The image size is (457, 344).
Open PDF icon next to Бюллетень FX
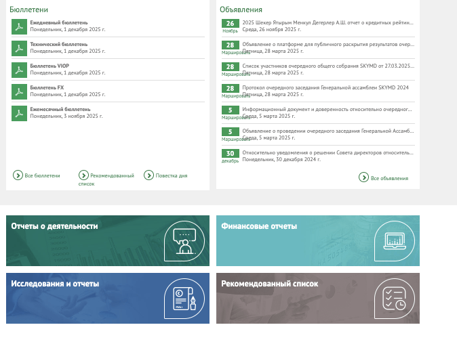tap(19, 91)
